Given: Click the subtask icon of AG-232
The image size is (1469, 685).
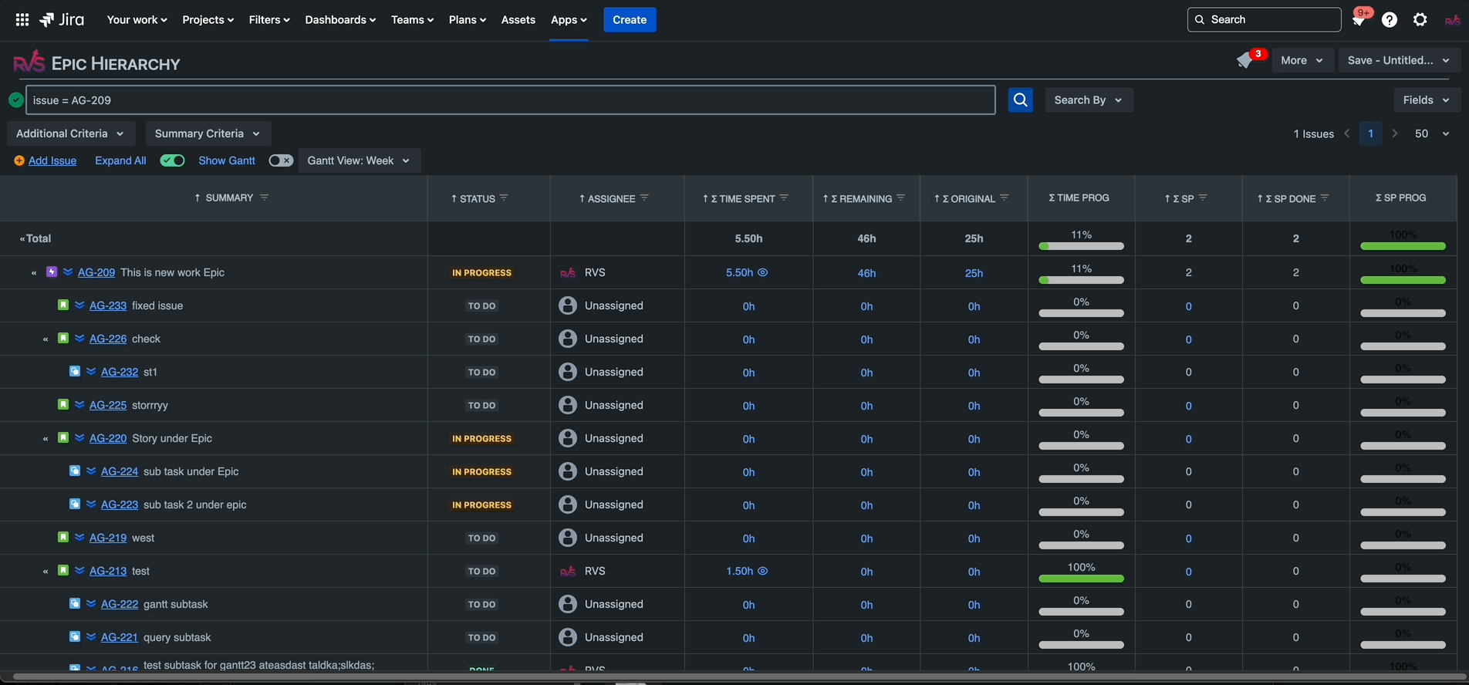Looking at the screenshot, I should [x=75, y=371].
